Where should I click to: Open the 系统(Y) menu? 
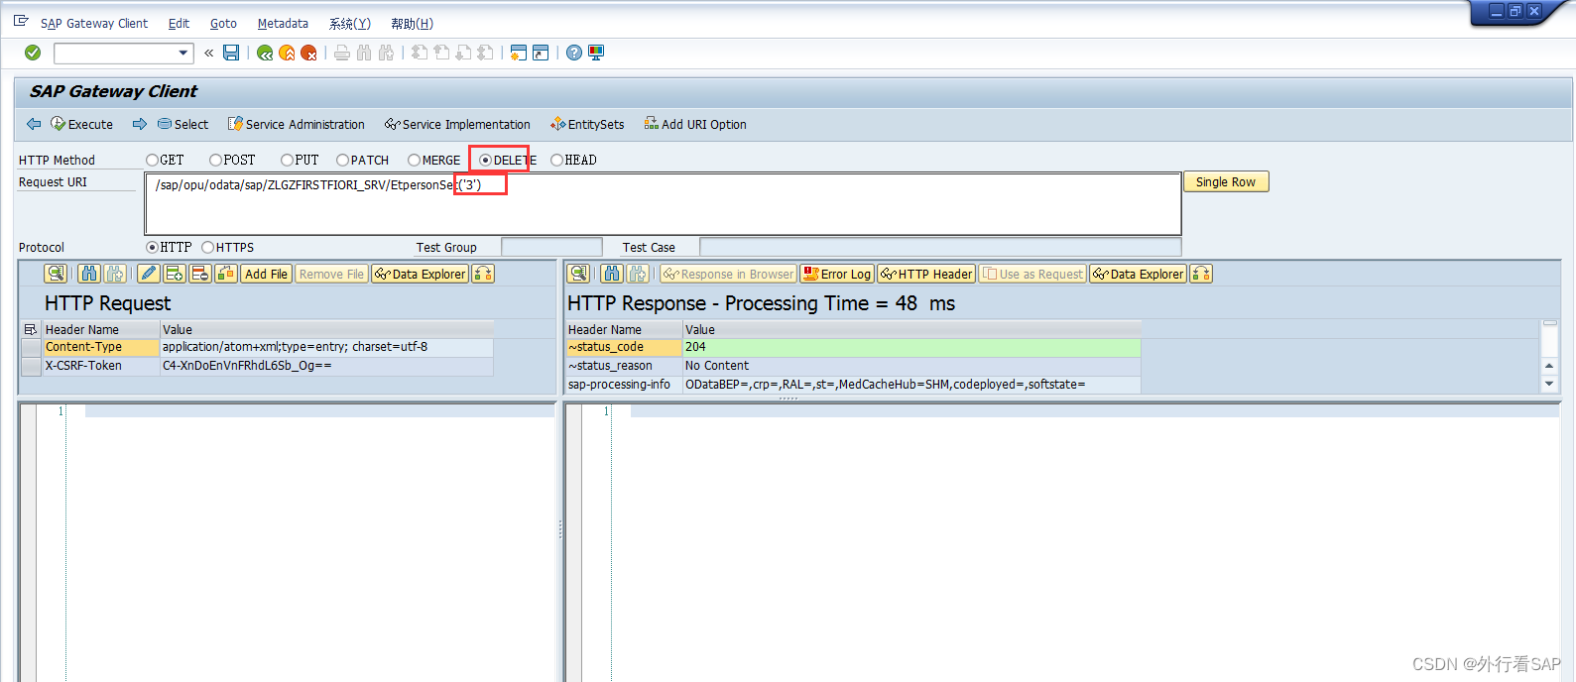coord(349,23)
